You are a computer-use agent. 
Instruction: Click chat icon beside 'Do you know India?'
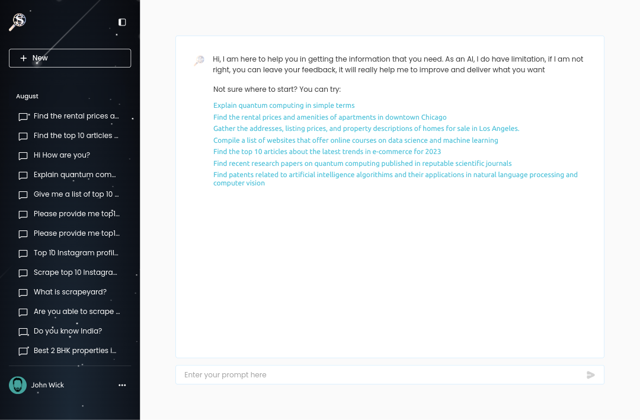[23, 332]
